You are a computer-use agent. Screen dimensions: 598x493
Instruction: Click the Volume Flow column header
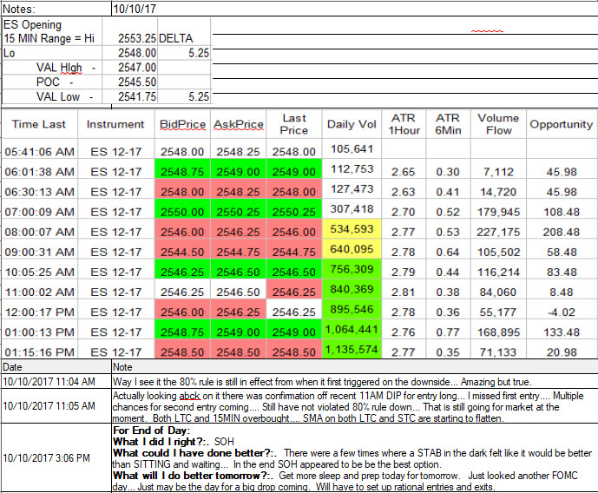[498, 124]
